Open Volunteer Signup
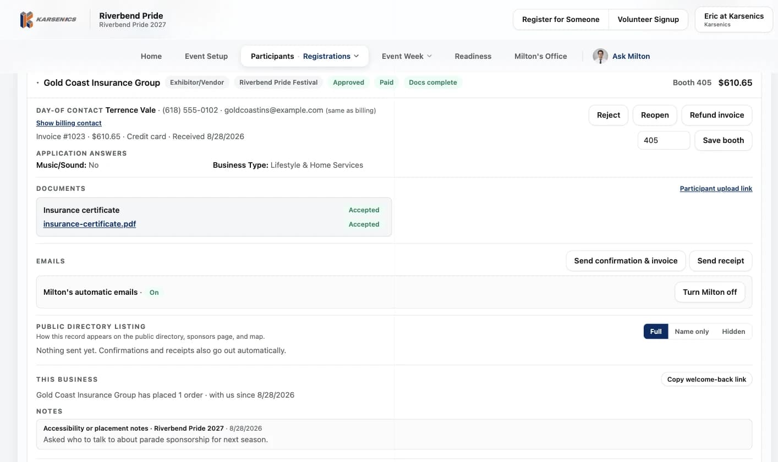 648,19
